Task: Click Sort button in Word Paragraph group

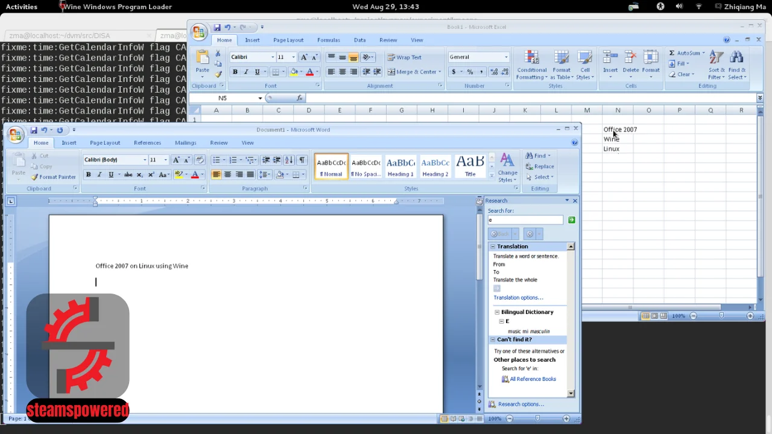Action: [289, 160]
